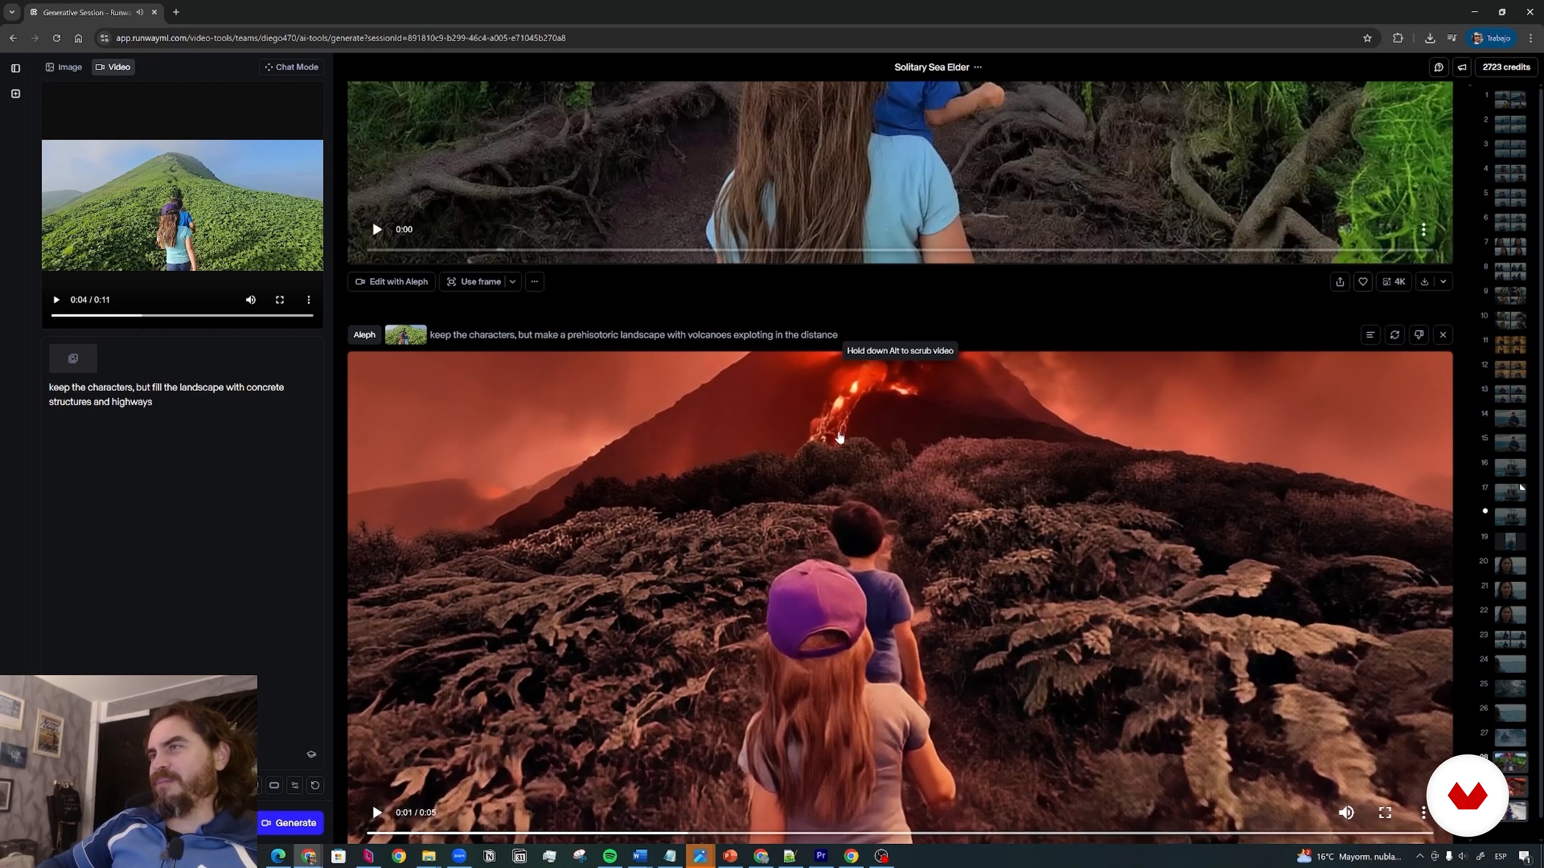
Task: Switch to the Video tab
Action: coord(113,67)
